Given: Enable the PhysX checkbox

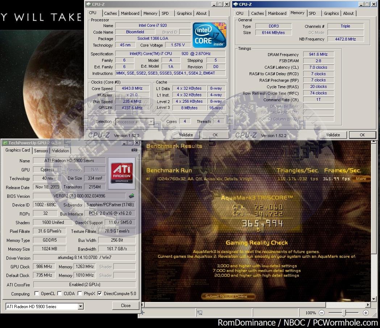Looking at the screenshot, I should 80,293.
